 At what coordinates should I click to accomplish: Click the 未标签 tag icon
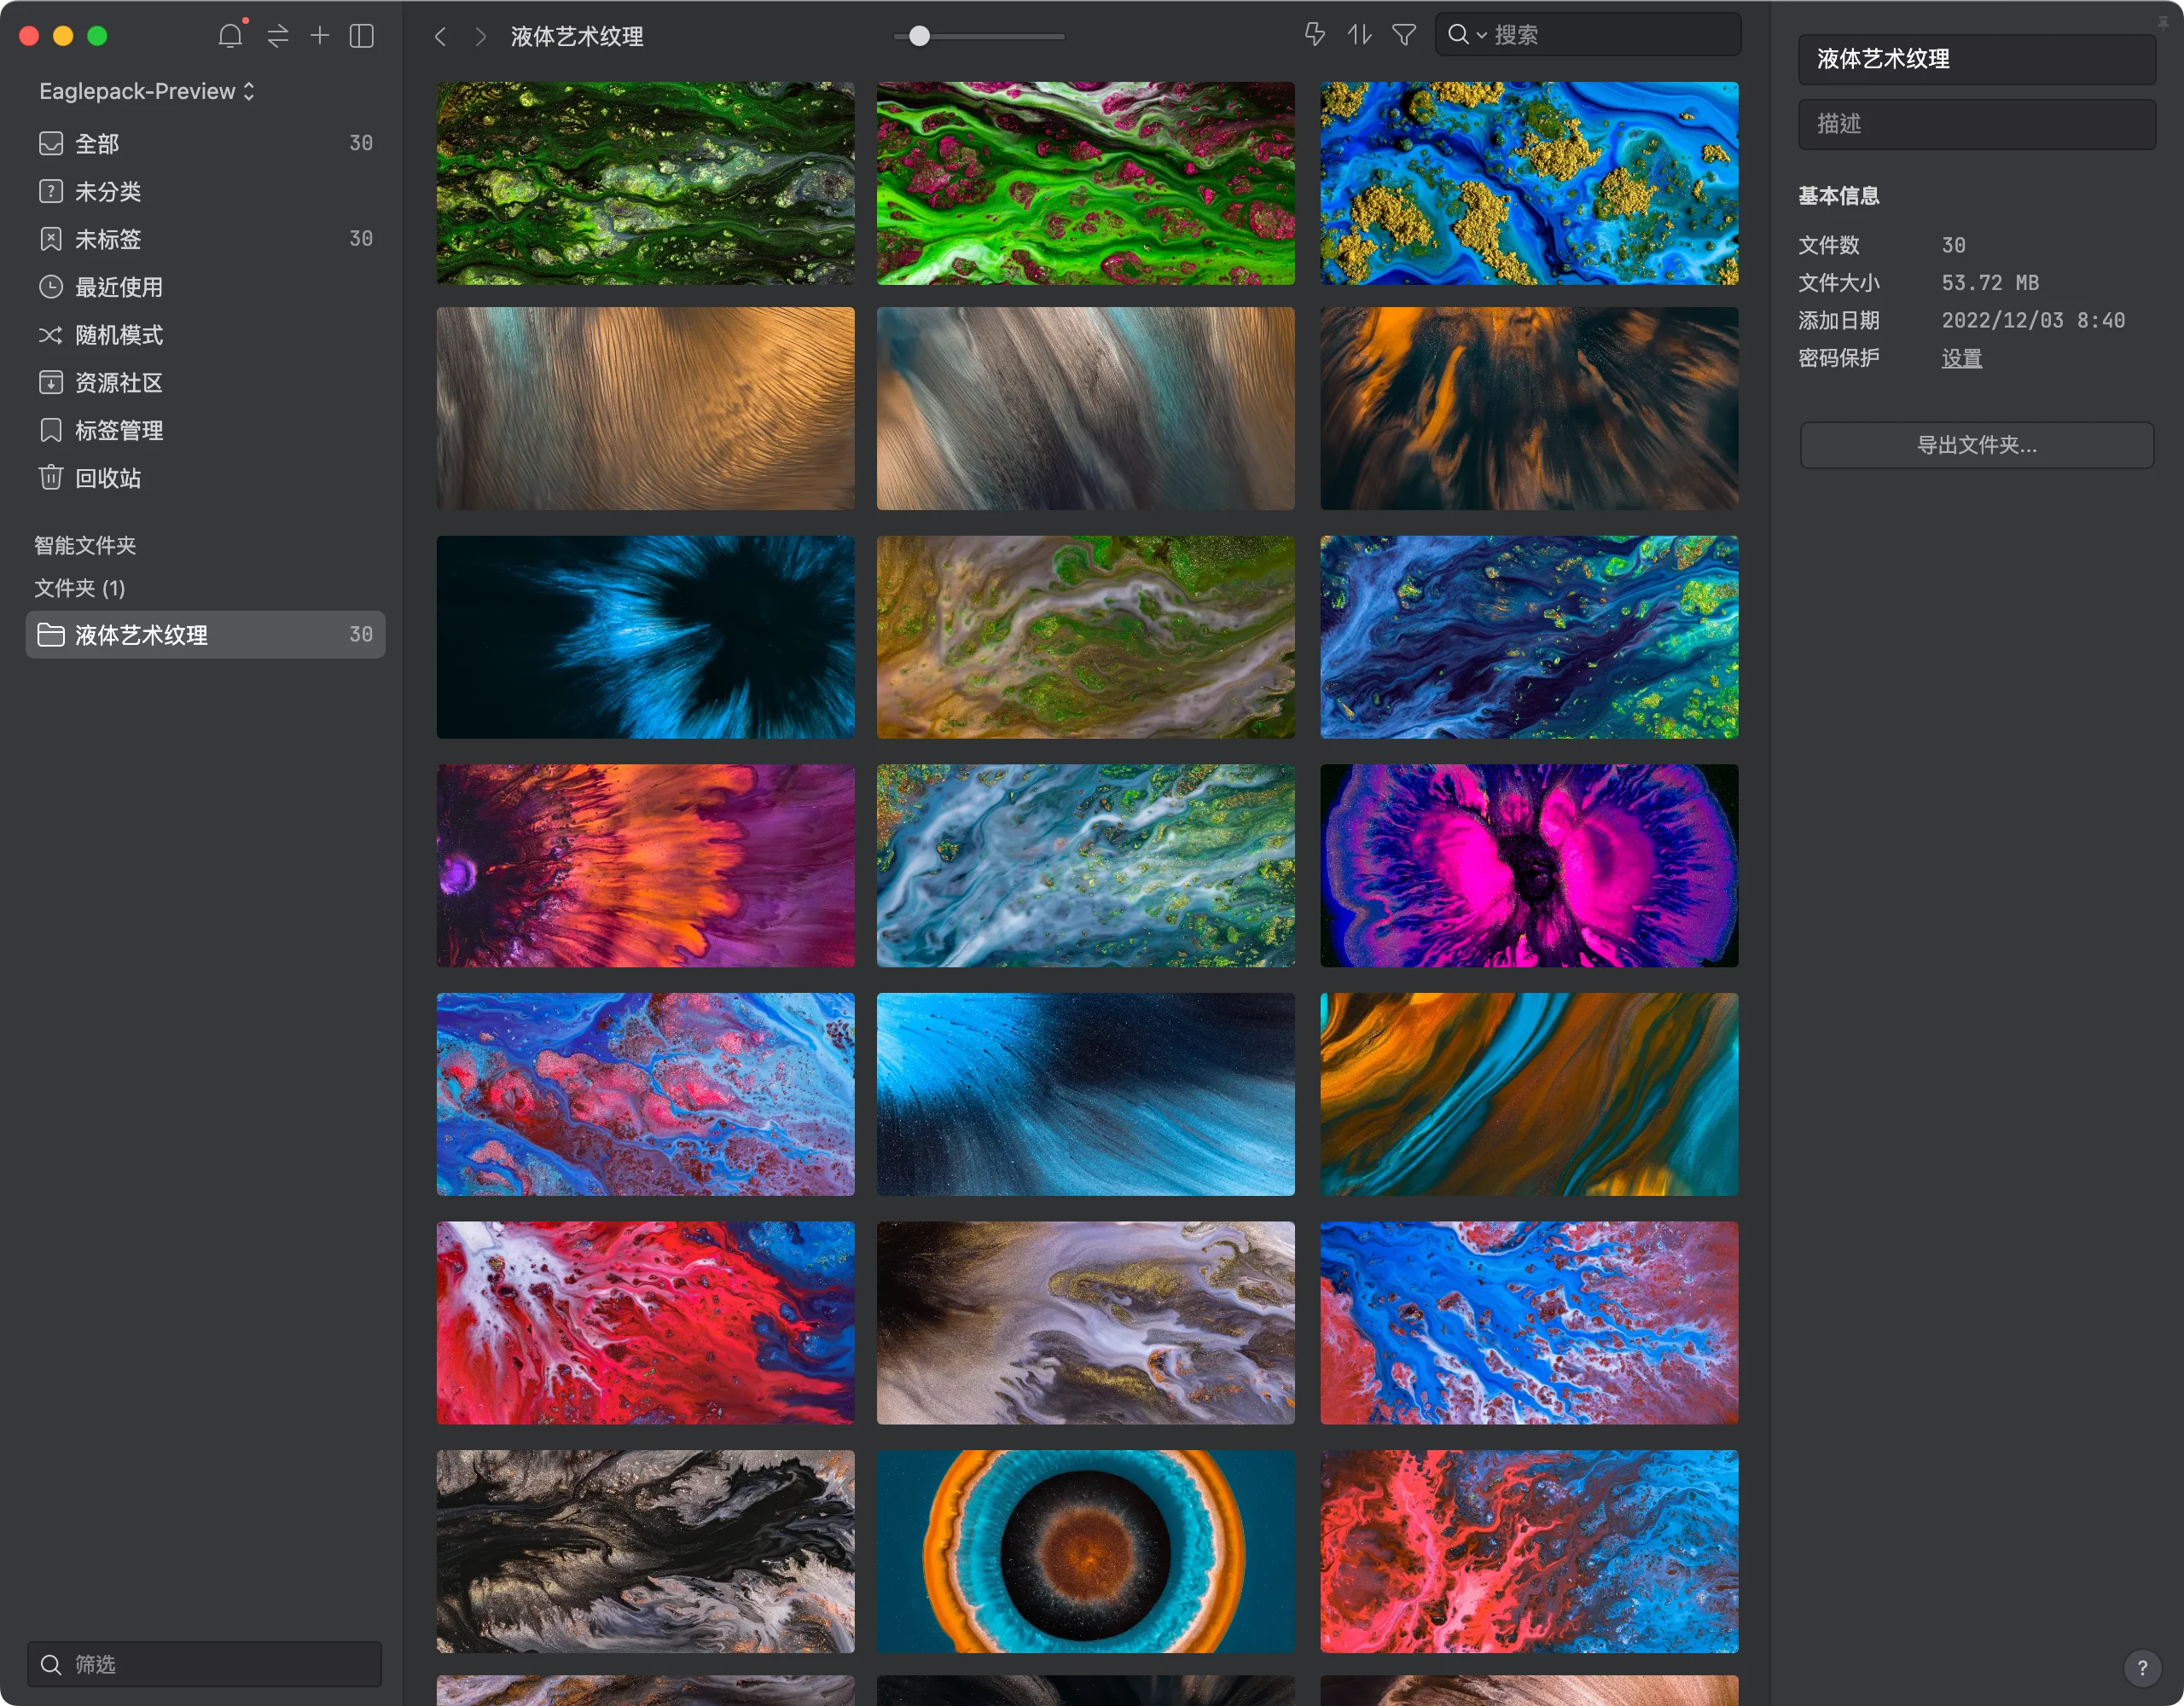[x=51, y=239]
